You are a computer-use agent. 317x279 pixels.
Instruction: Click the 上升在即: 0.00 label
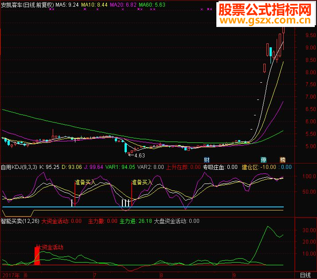pos(183,167)
